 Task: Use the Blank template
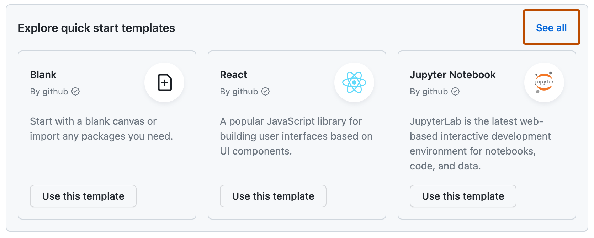[83, 196]
